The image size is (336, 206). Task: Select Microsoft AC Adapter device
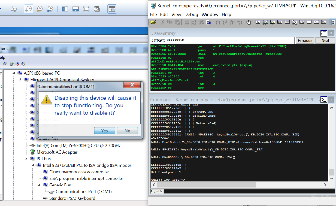pos(57,152)
